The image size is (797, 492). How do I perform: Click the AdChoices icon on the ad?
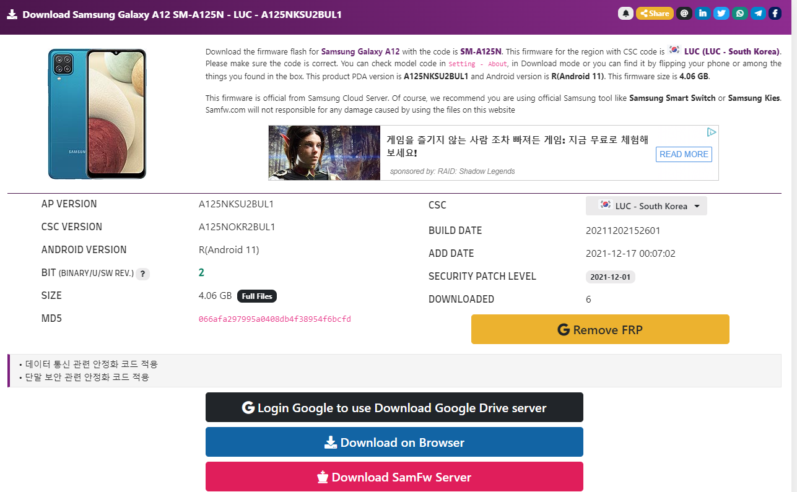click(x=712, y=132)
